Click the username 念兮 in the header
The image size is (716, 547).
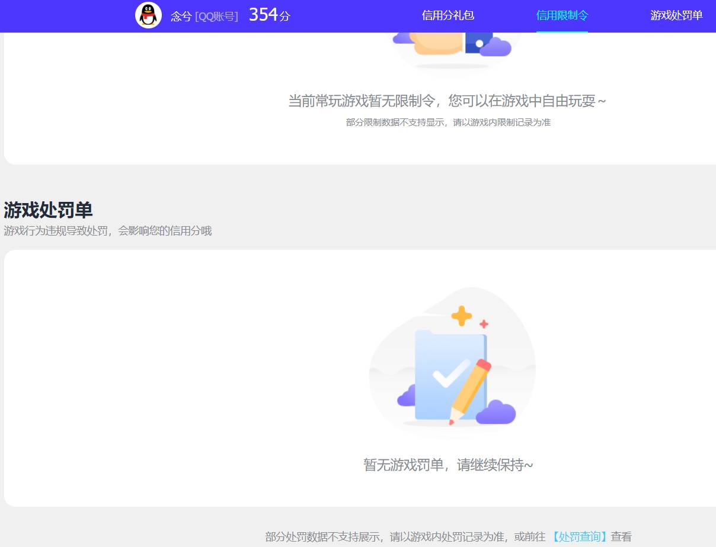(180, 16)
